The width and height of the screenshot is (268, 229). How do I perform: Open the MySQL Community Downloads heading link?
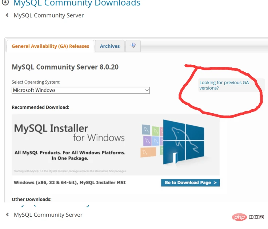(x=77, y=3)
